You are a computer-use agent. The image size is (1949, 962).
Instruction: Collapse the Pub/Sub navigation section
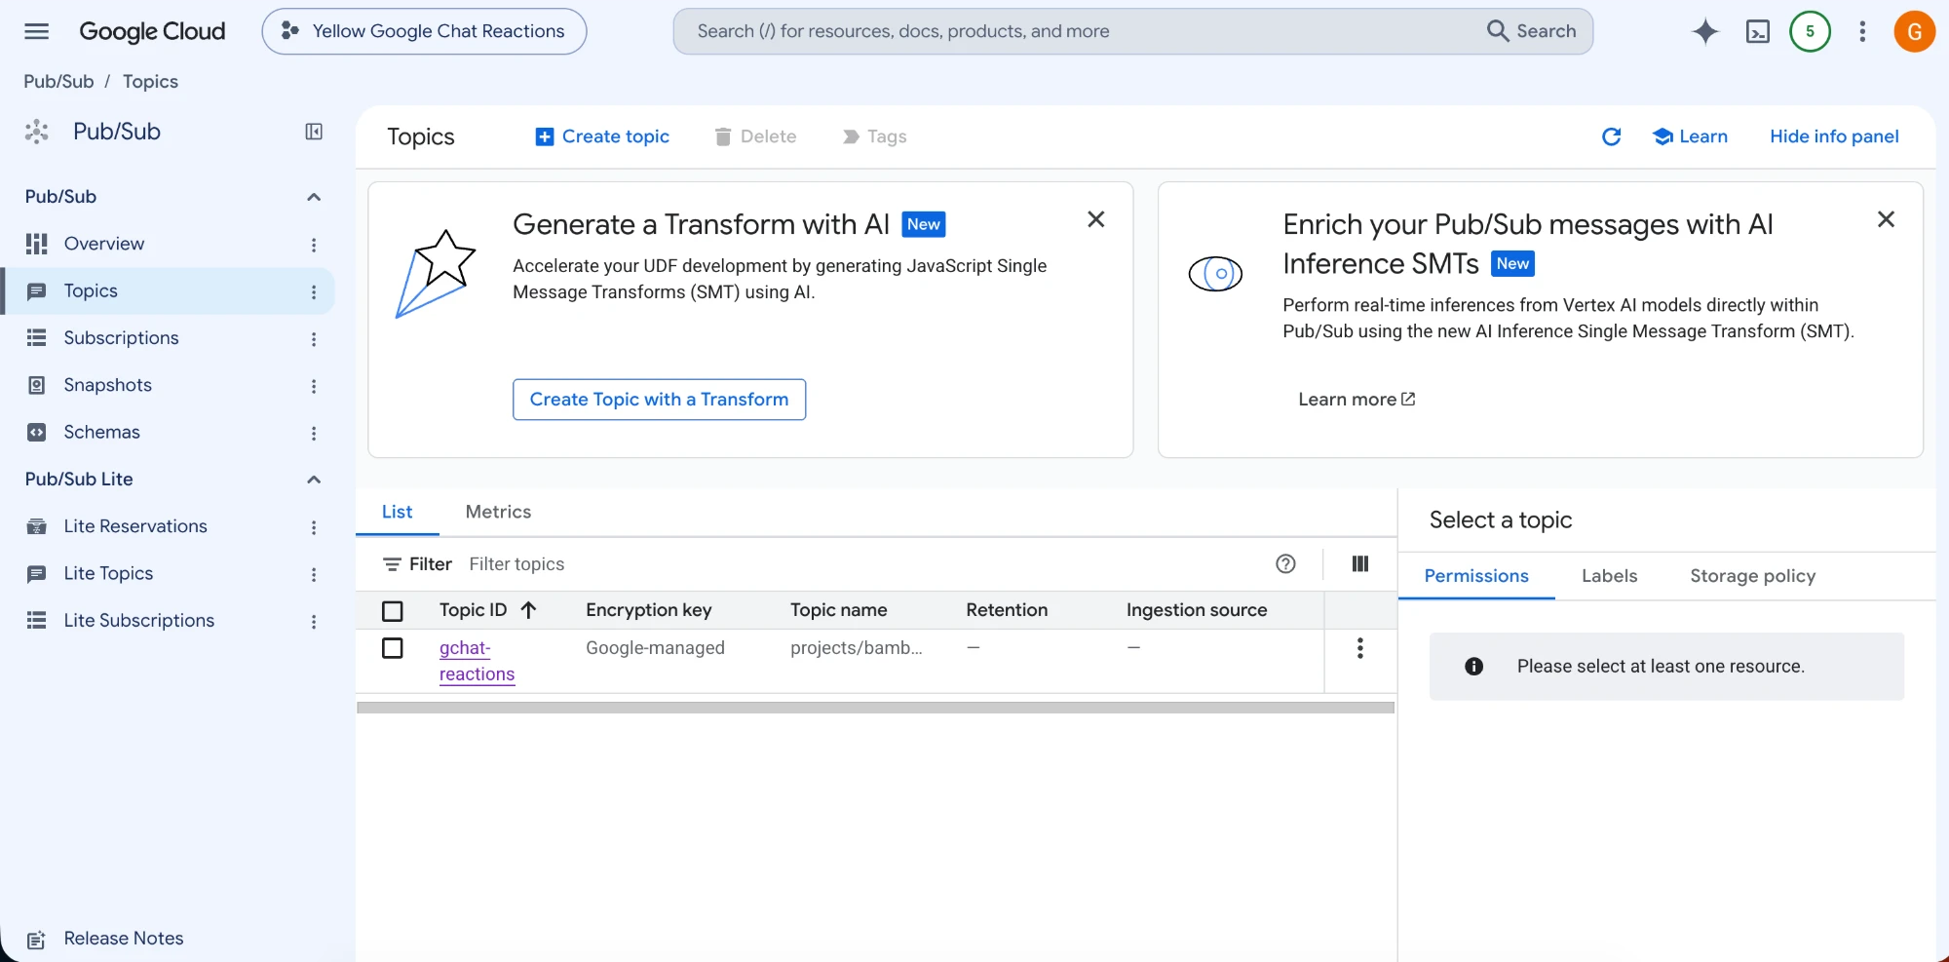(314, 197)
